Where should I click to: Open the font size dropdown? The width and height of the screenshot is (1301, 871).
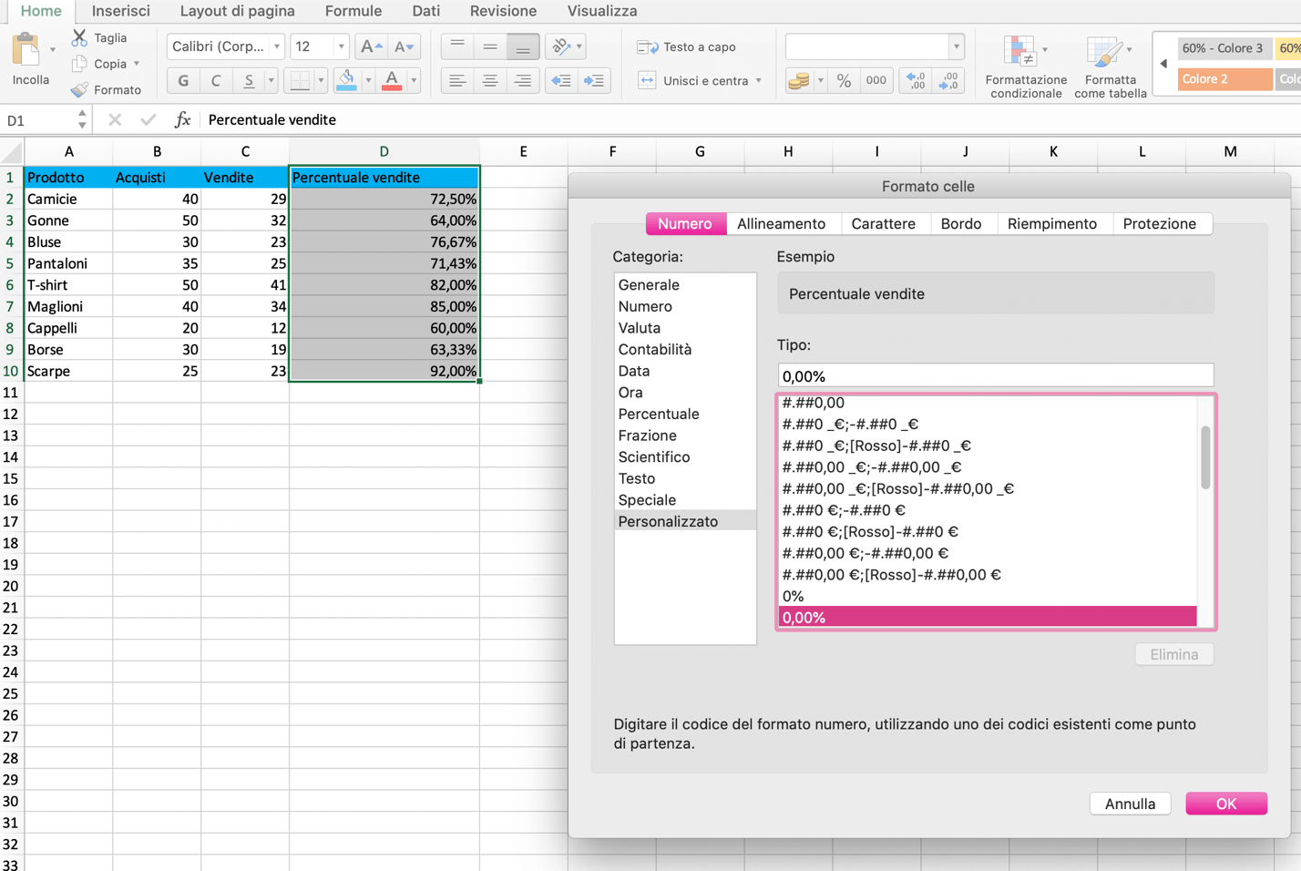pyautogui.click(x=341, y=46)
